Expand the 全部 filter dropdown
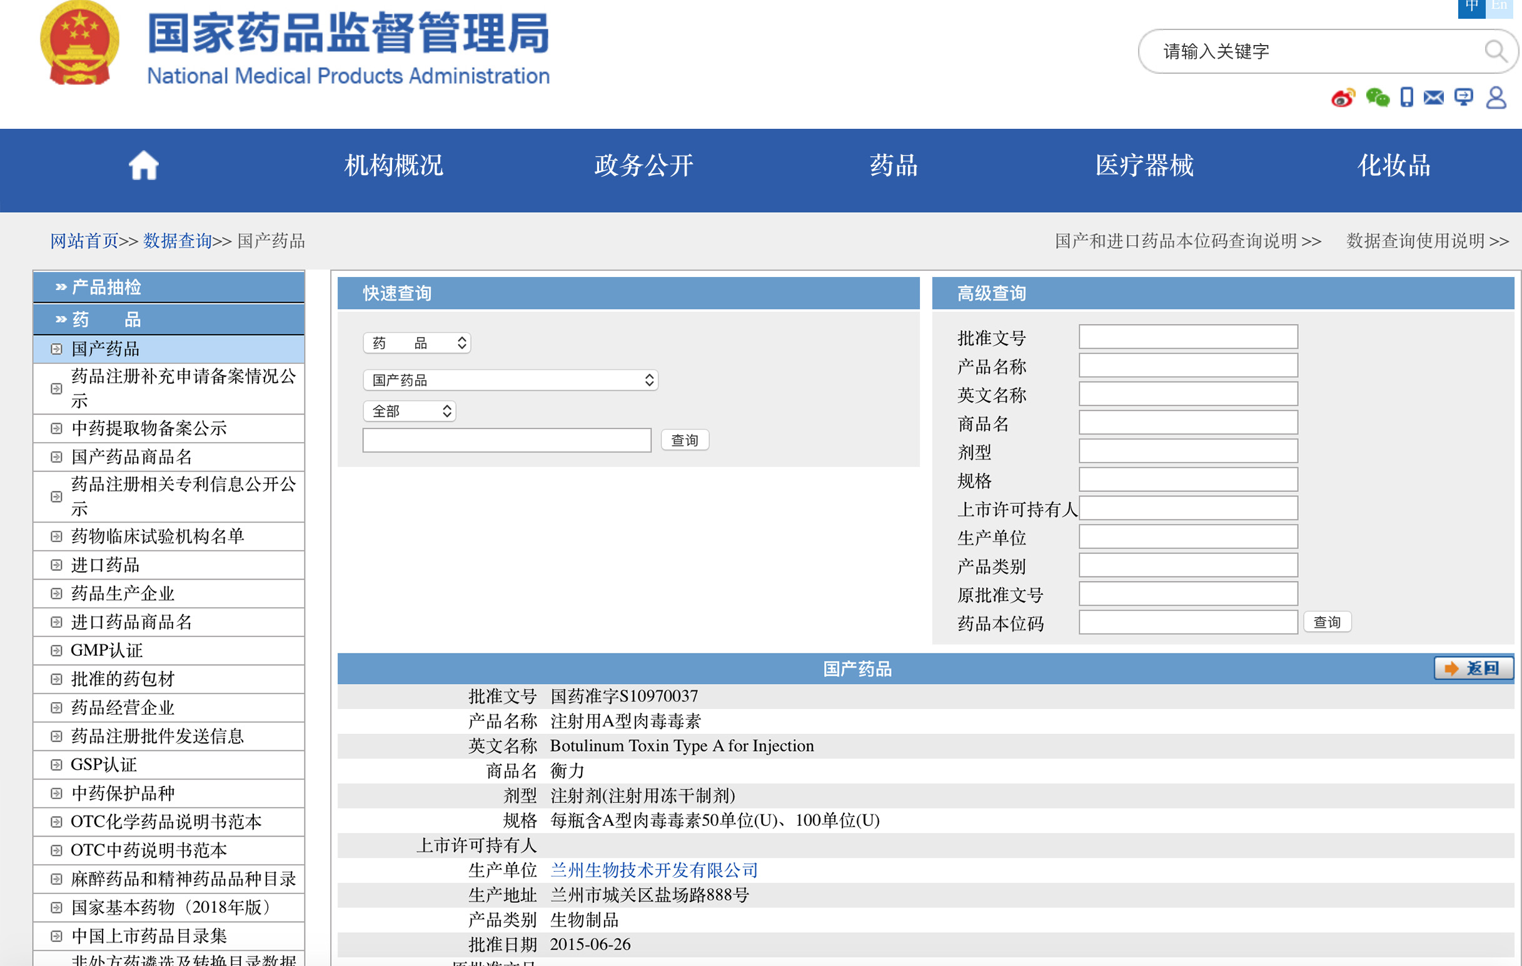1522x966 pixels. click(x=410, y=411)
